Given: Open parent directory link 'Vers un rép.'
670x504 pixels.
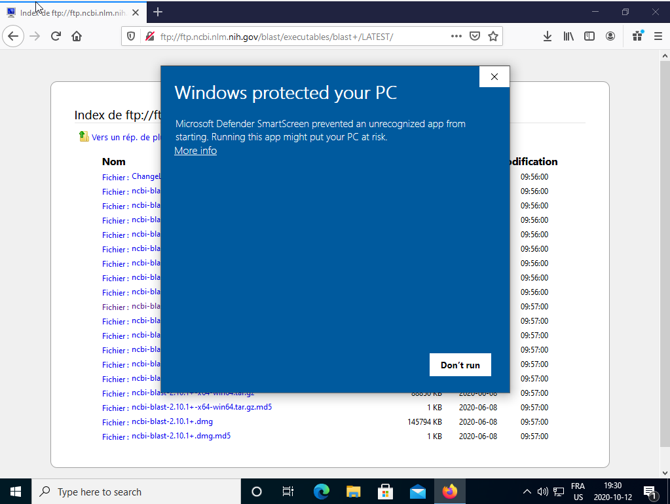Looking at the screenshot, I should (126, 137).
